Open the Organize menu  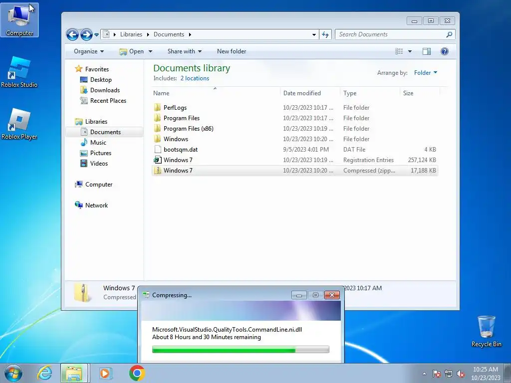pyautogui.click(x=89, y=51)
